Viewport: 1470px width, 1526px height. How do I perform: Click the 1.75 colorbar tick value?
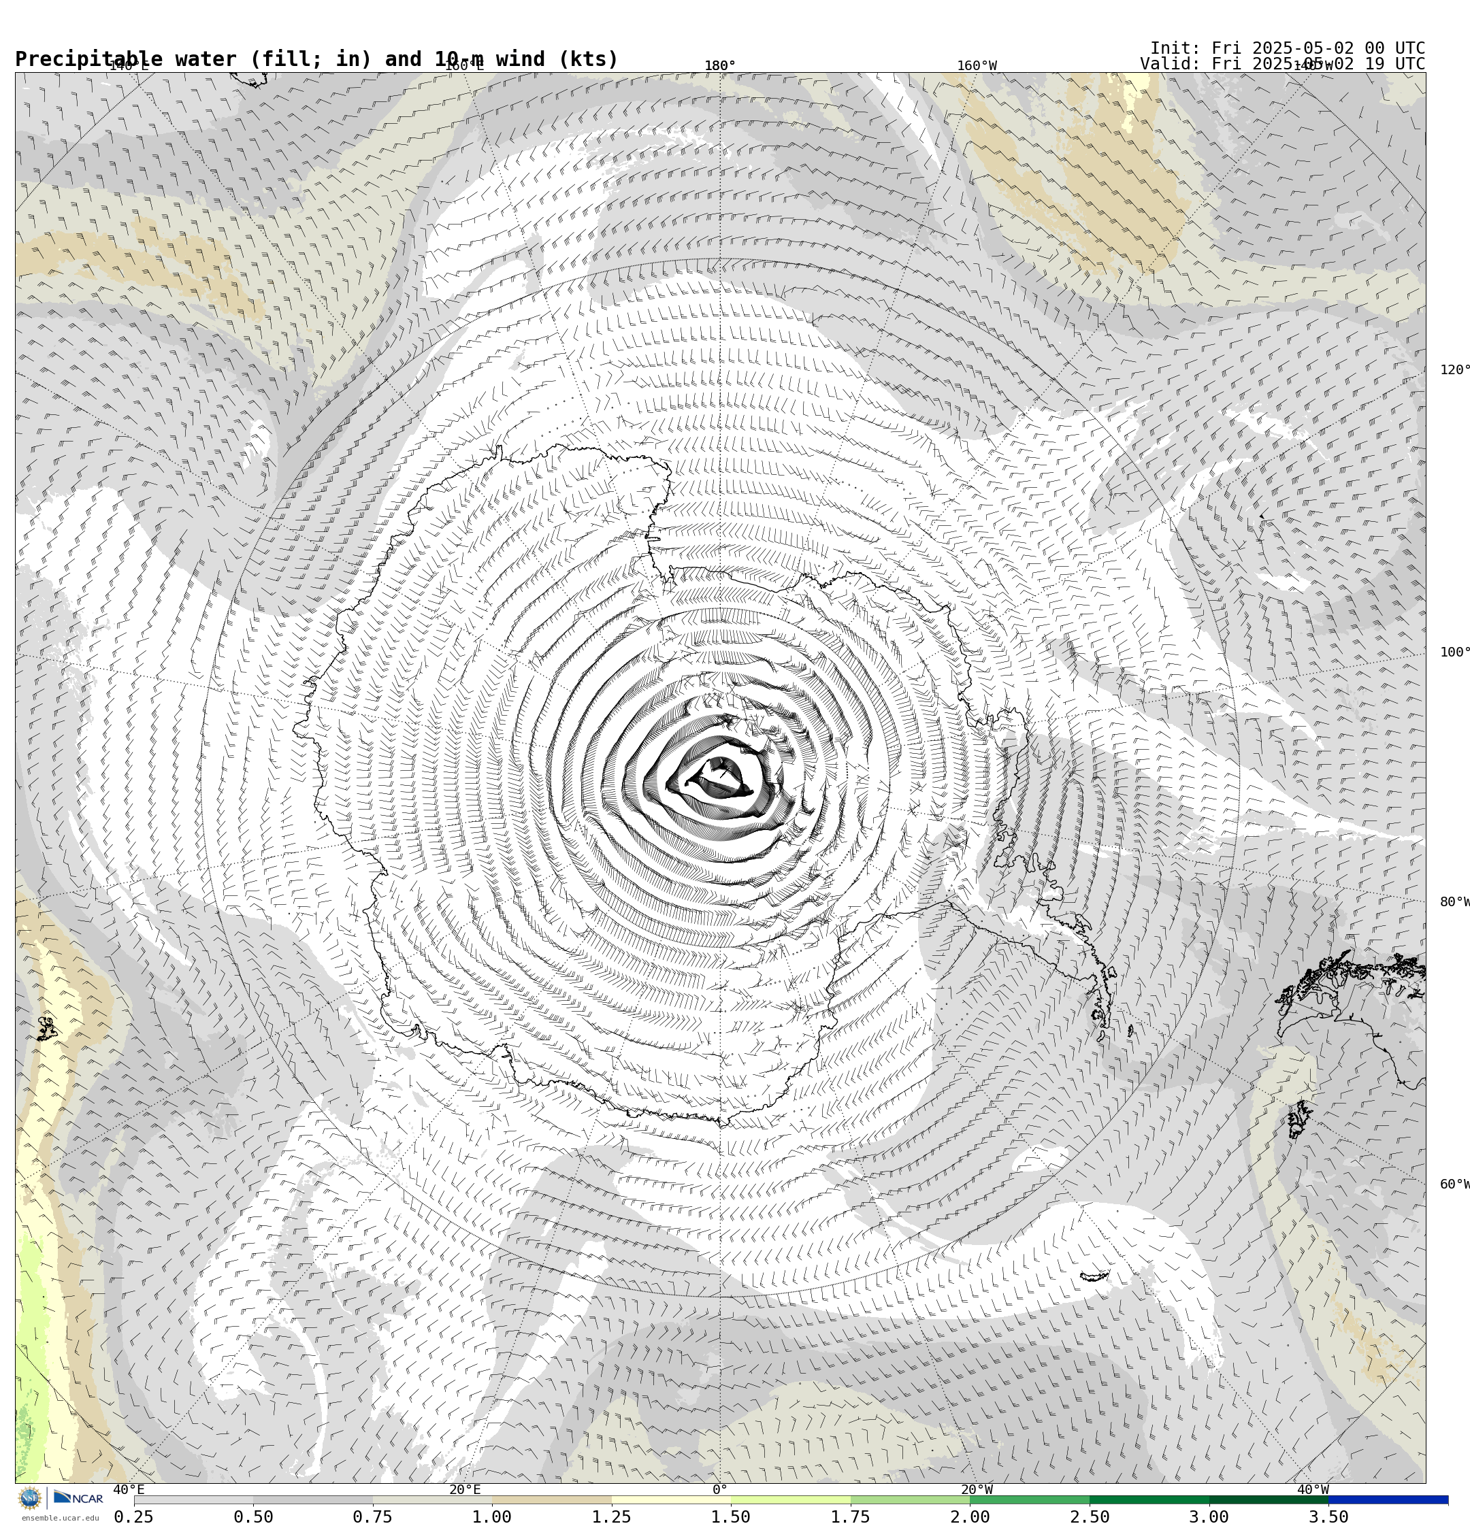851,1516
